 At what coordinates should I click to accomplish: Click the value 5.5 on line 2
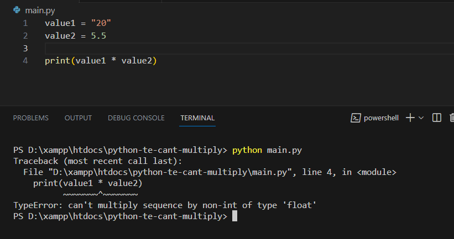pos(98,36)
